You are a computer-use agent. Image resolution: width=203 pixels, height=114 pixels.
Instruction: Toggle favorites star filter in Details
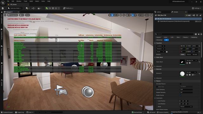pyautogui.click(x=199, y=34)
